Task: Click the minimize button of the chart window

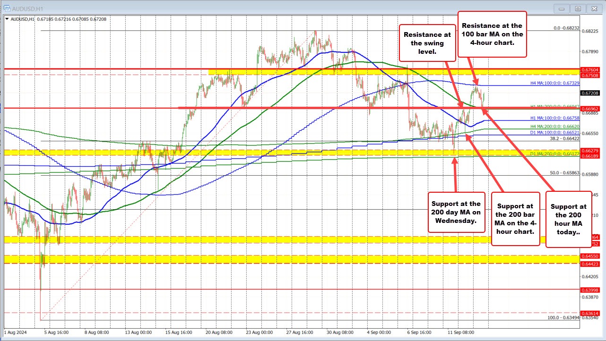Action: click(561, 8)
